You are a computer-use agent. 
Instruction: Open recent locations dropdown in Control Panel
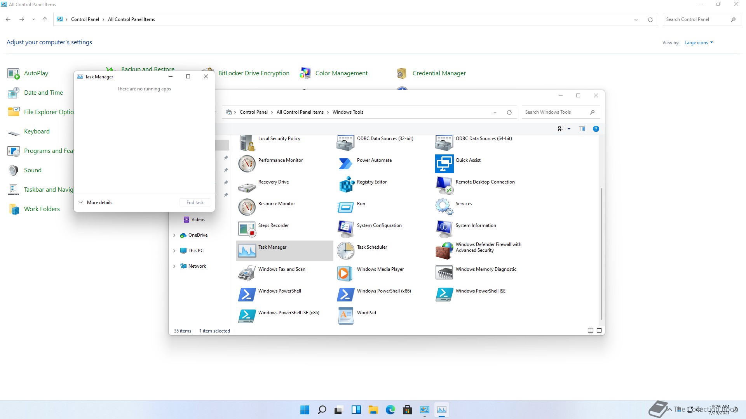33,19
